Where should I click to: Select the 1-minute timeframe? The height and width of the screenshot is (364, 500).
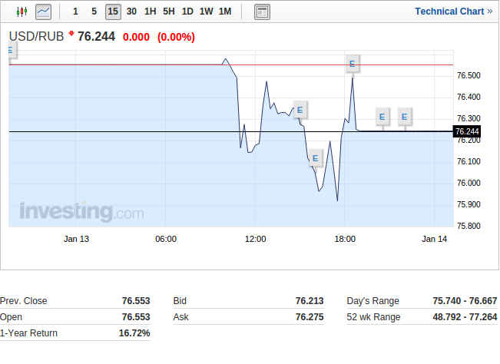(x=75, y=12)
